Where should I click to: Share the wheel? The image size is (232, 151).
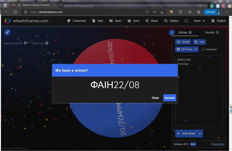pos(151,21)
